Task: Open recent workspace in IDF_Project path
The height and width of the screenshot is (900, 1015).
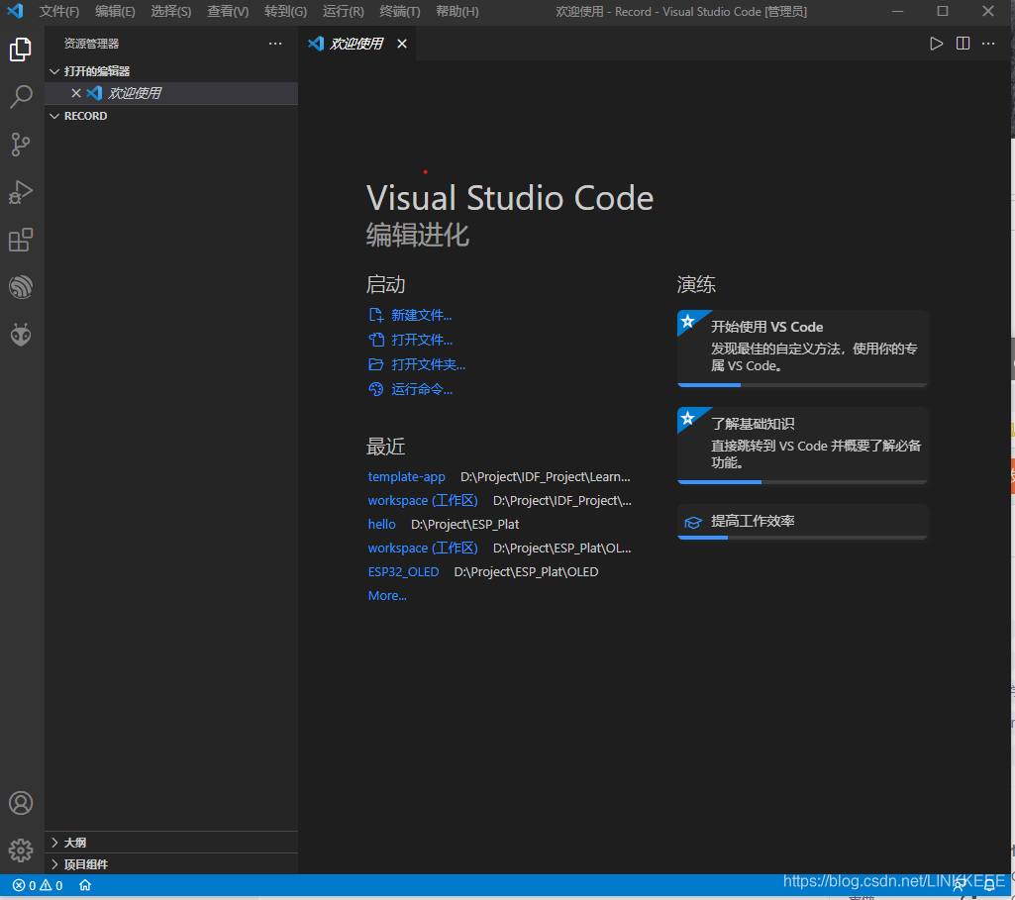Action: (x=423, y=500)
